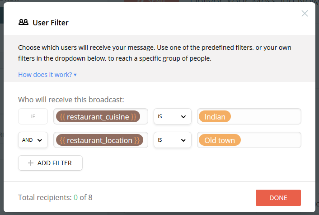The image size is (319, 215).
Task: Open the IS dropdown for restaurant_location
Action: tap(173, 140)
